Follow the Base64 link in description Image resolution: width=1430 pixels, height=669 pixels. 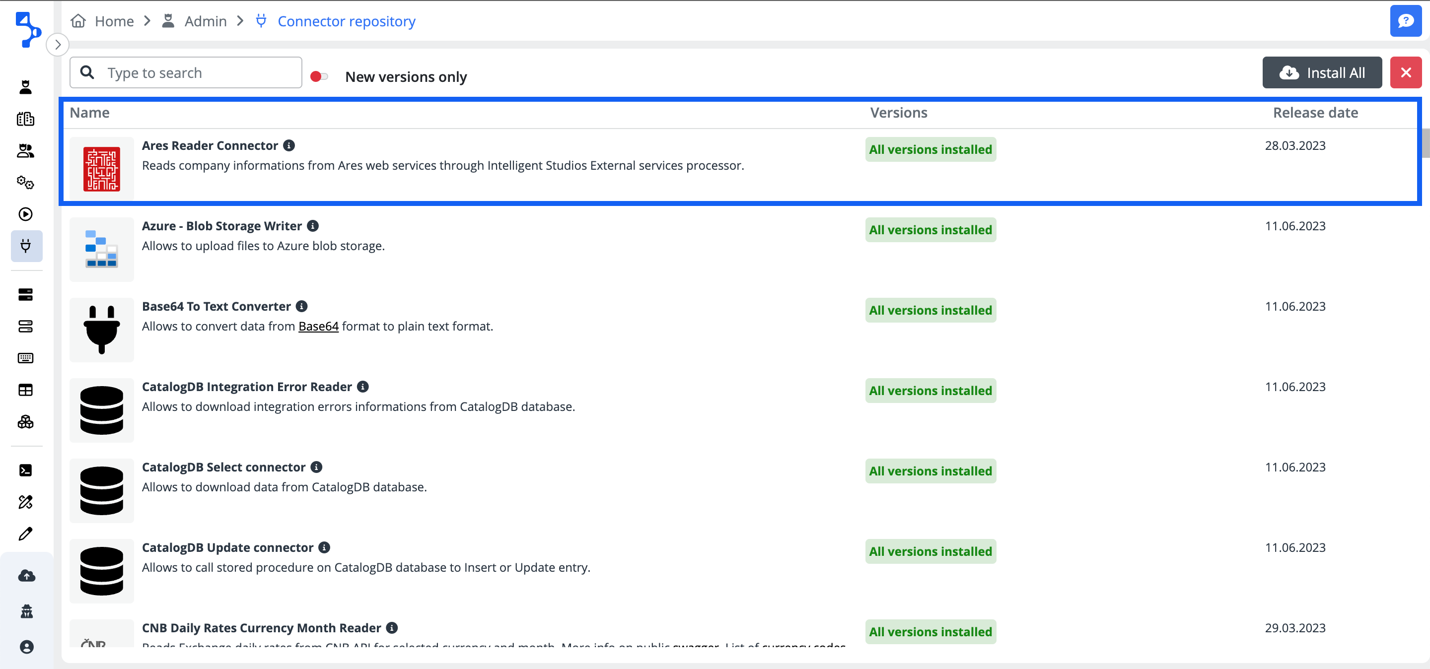[x=318, y=326]
